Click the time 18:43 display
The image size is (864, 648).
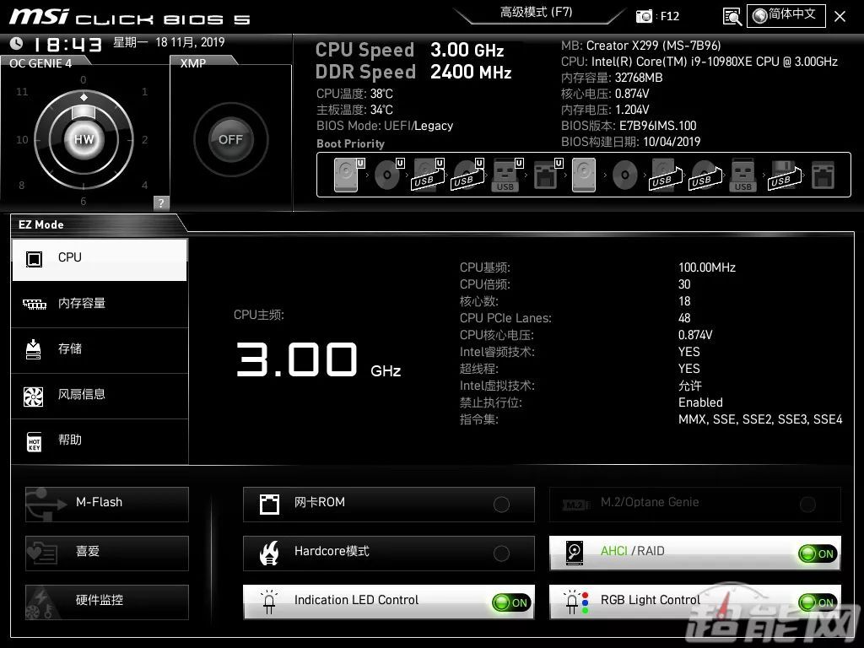pyautogui.click(x=69, y=44)
